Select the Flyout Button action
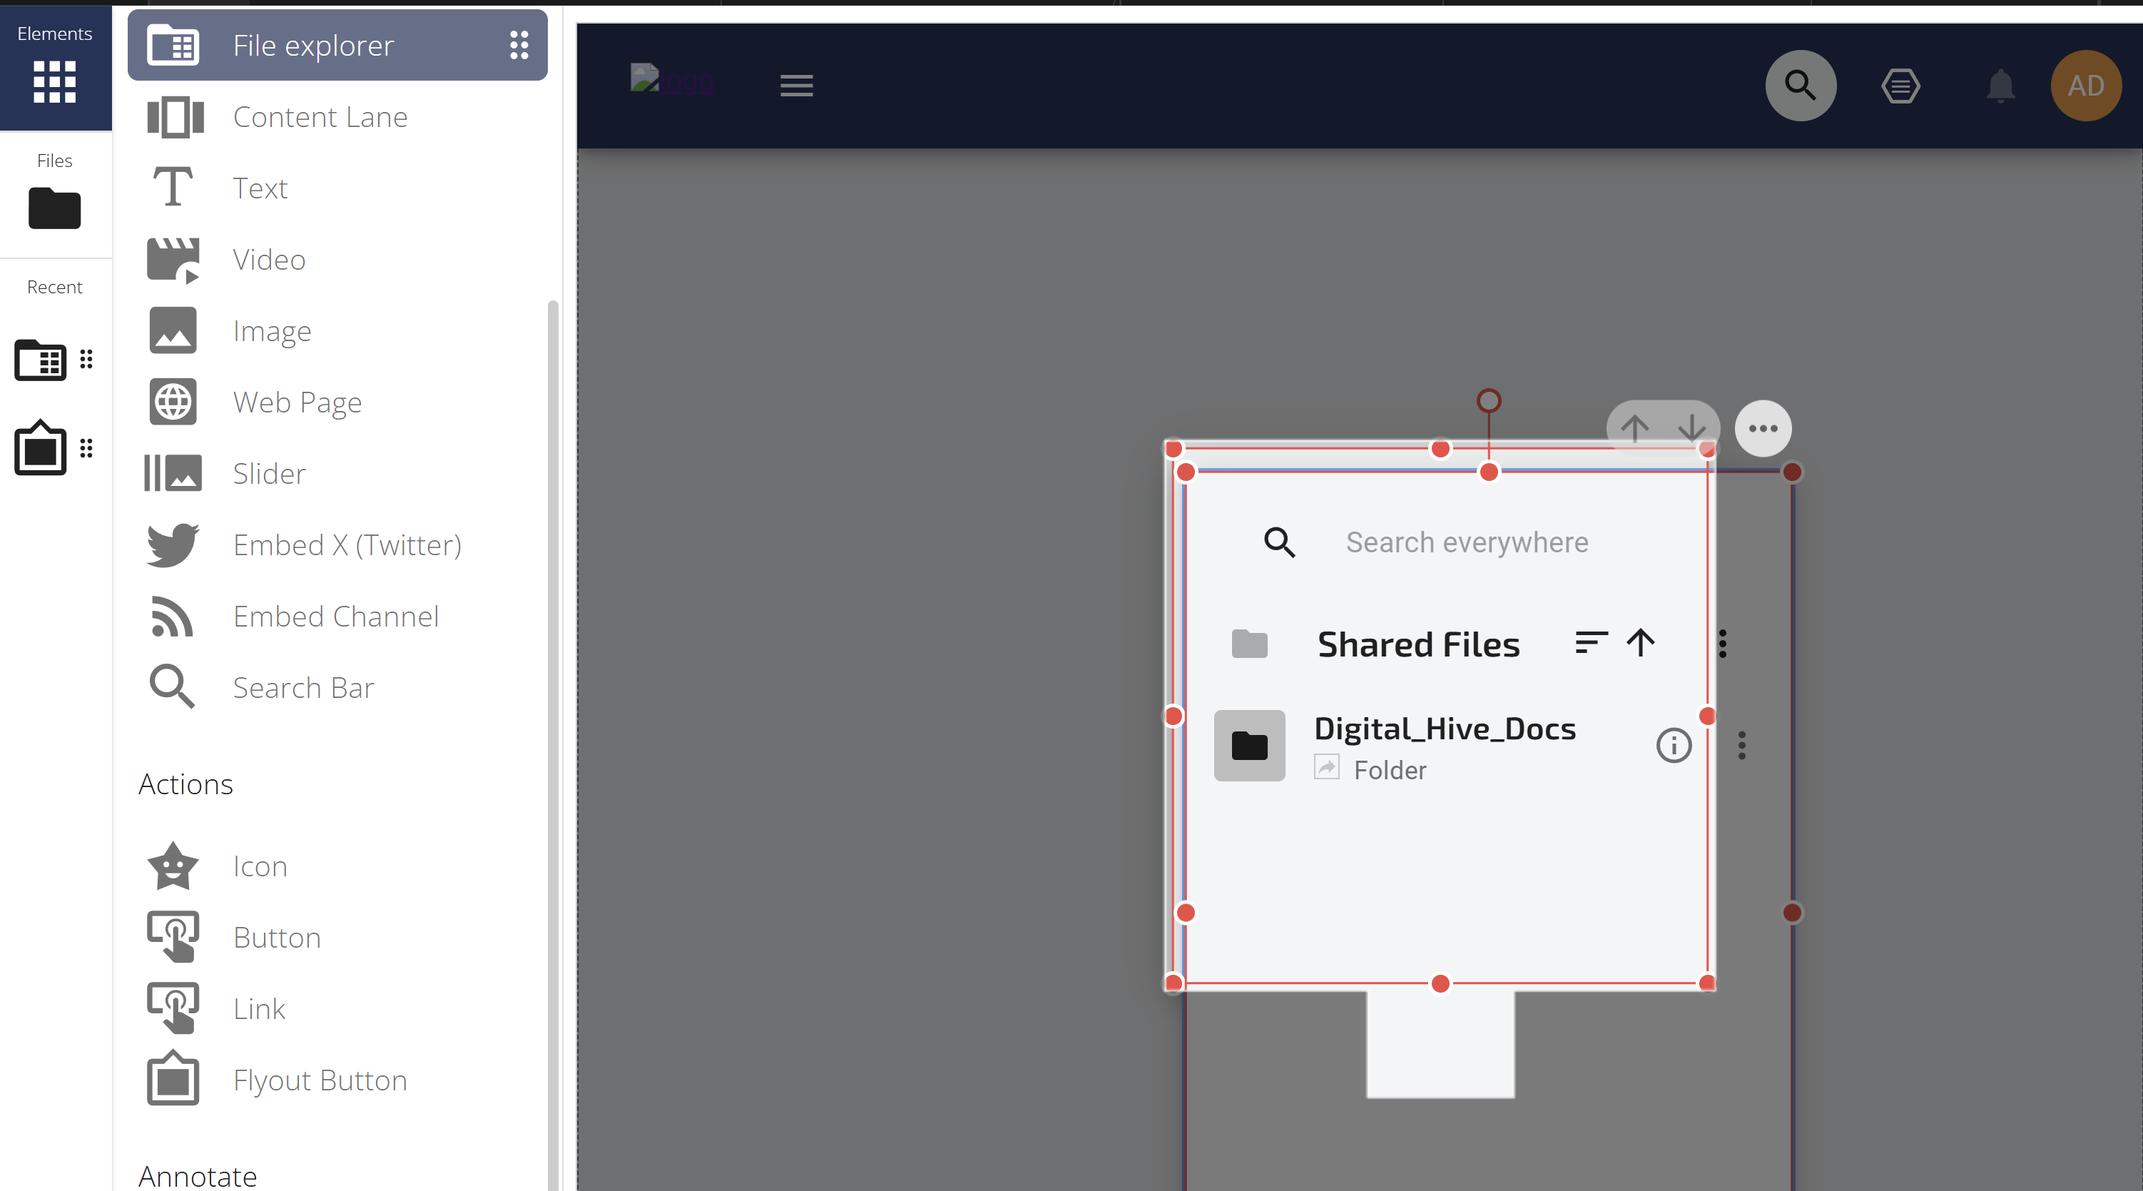Image resolution: width=2143 pixels, height=1191 pixels. (x=320, y=1080)
